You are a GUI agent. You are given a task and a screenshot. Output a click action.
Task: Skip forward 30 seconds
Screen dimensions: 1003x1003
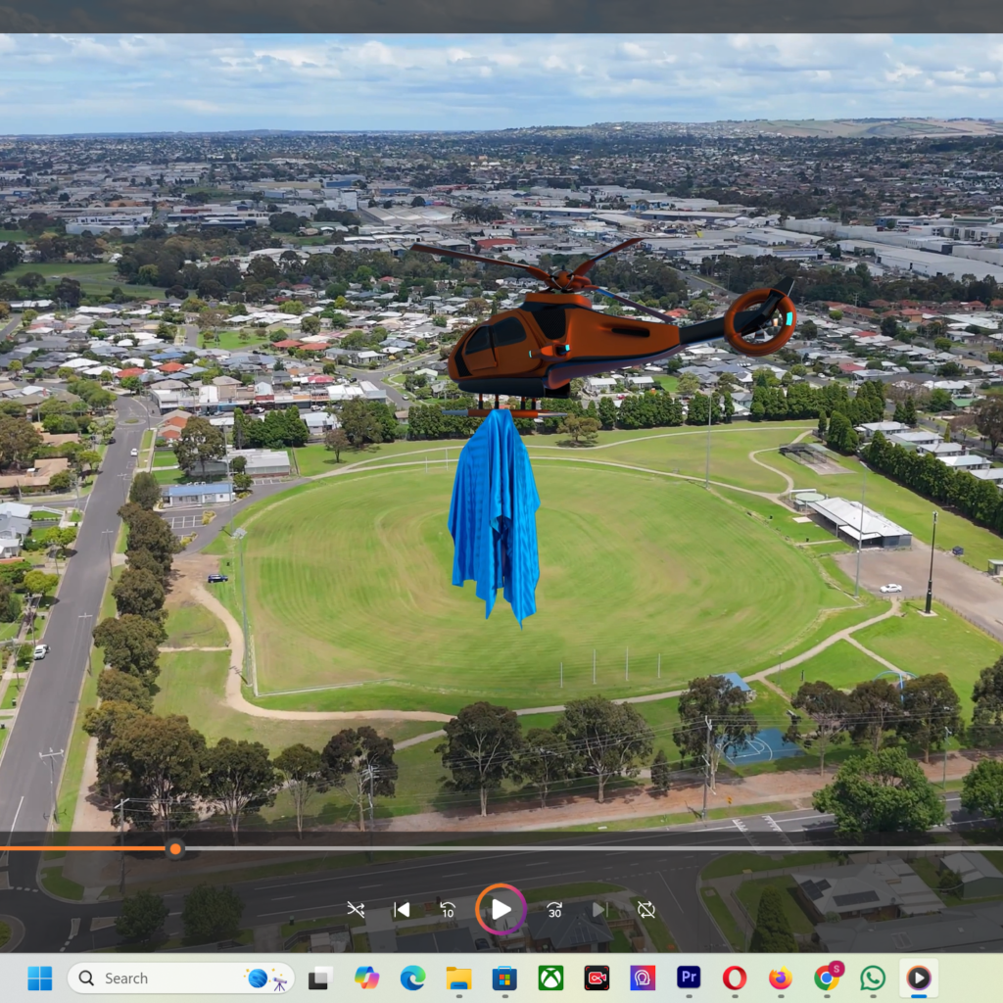click(x=554, y=910)
